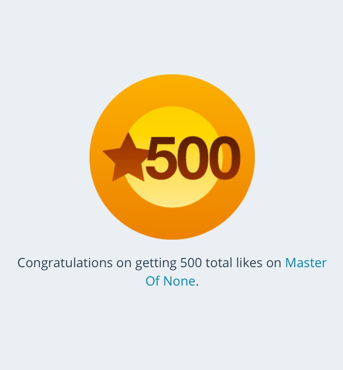Click the word likes in the message
The image size is (343, 370).
pyautogui.click(x=249, y=263)
